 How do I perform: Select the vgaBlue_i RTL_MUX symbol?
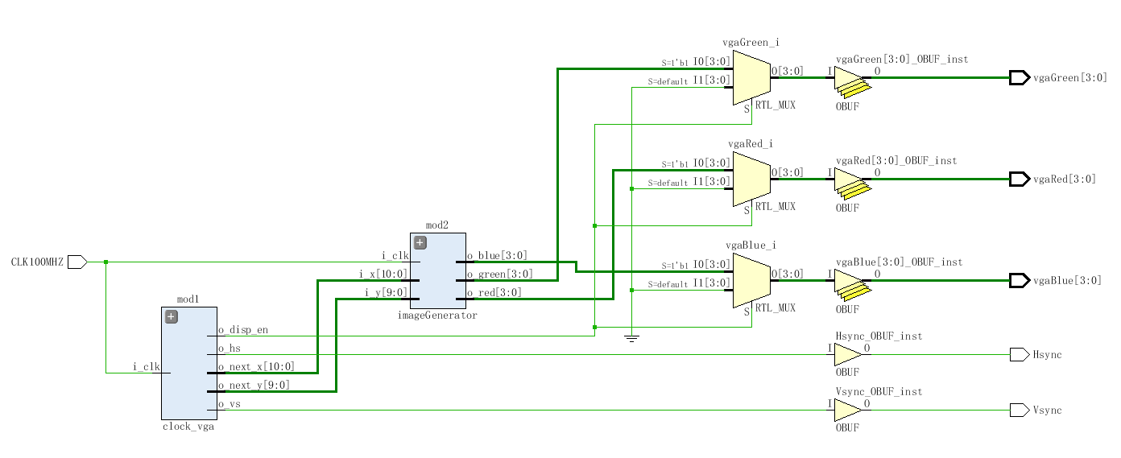point(751,281)
